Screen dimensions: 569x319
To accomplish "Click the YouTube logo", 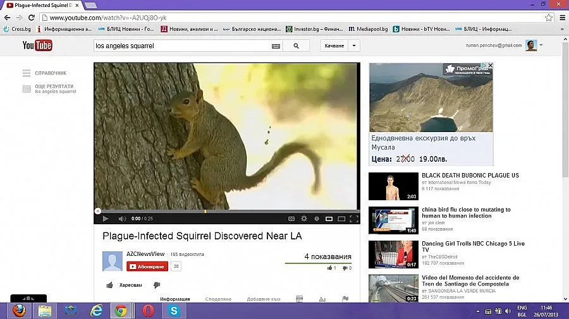I will [x=37, y=45].
